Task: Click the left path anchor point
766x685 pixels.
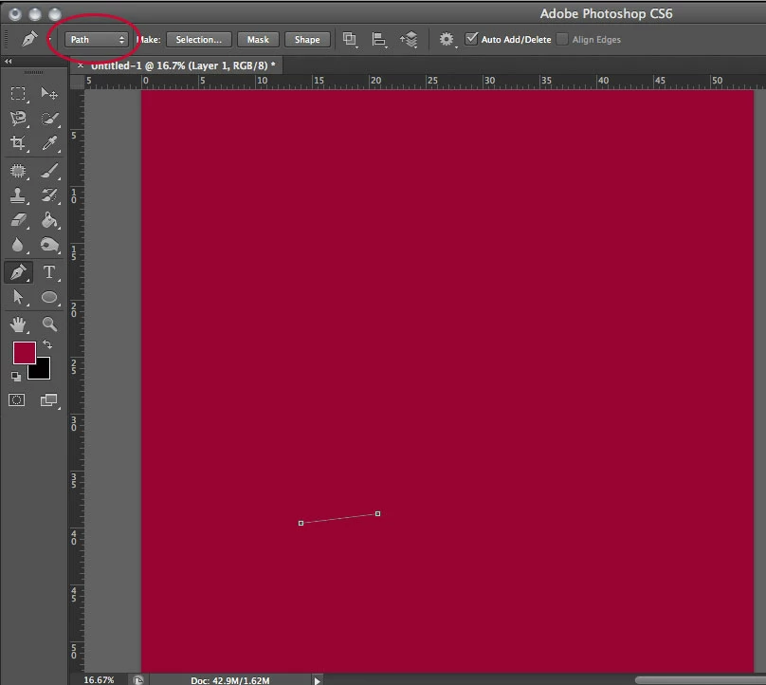Action: click(x=301, y=523)
